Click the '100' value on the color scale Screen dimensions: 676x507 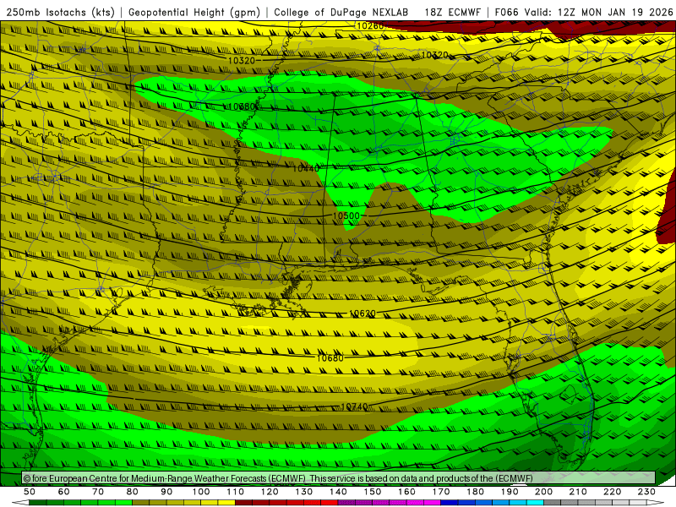coord(201,492)
